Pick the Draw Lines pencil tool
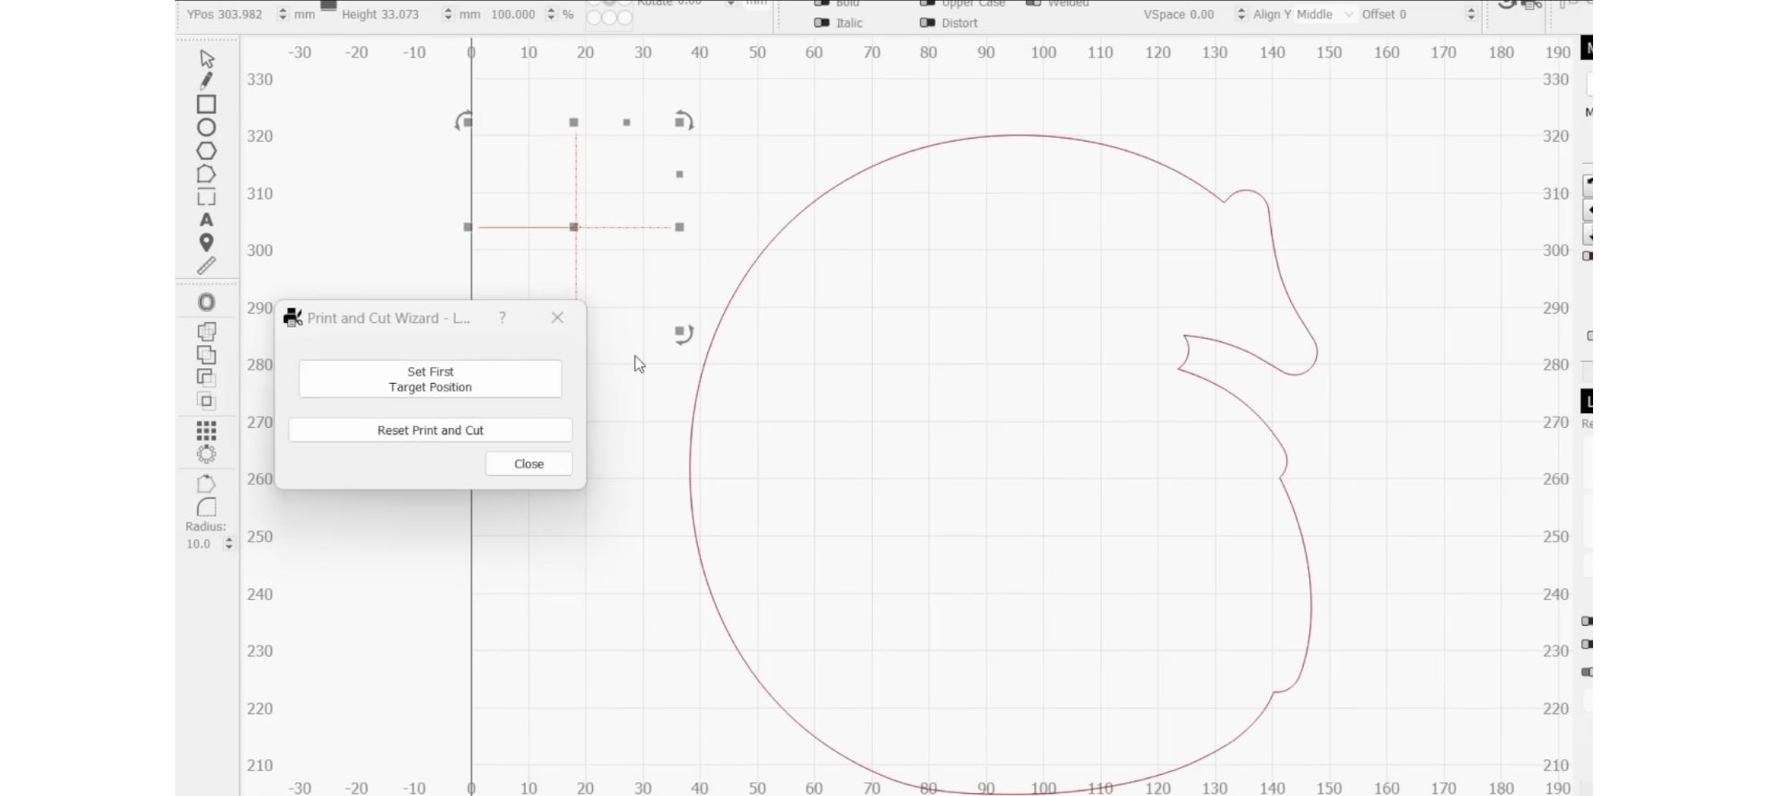Screen dimensions: 1768x796 coord(206,81)
